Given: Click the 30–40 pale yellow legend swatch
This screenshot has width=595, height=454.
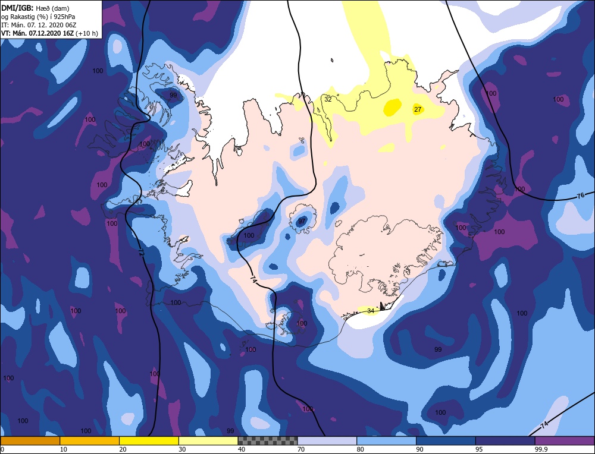Looking at the screenshot, I should (208, 441).
